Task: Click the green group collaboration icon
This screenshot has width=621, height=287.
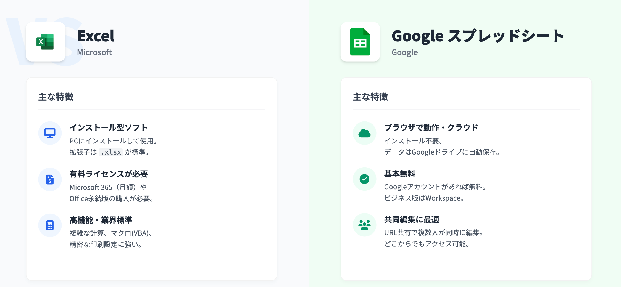Action: click(x=364, y=225)
